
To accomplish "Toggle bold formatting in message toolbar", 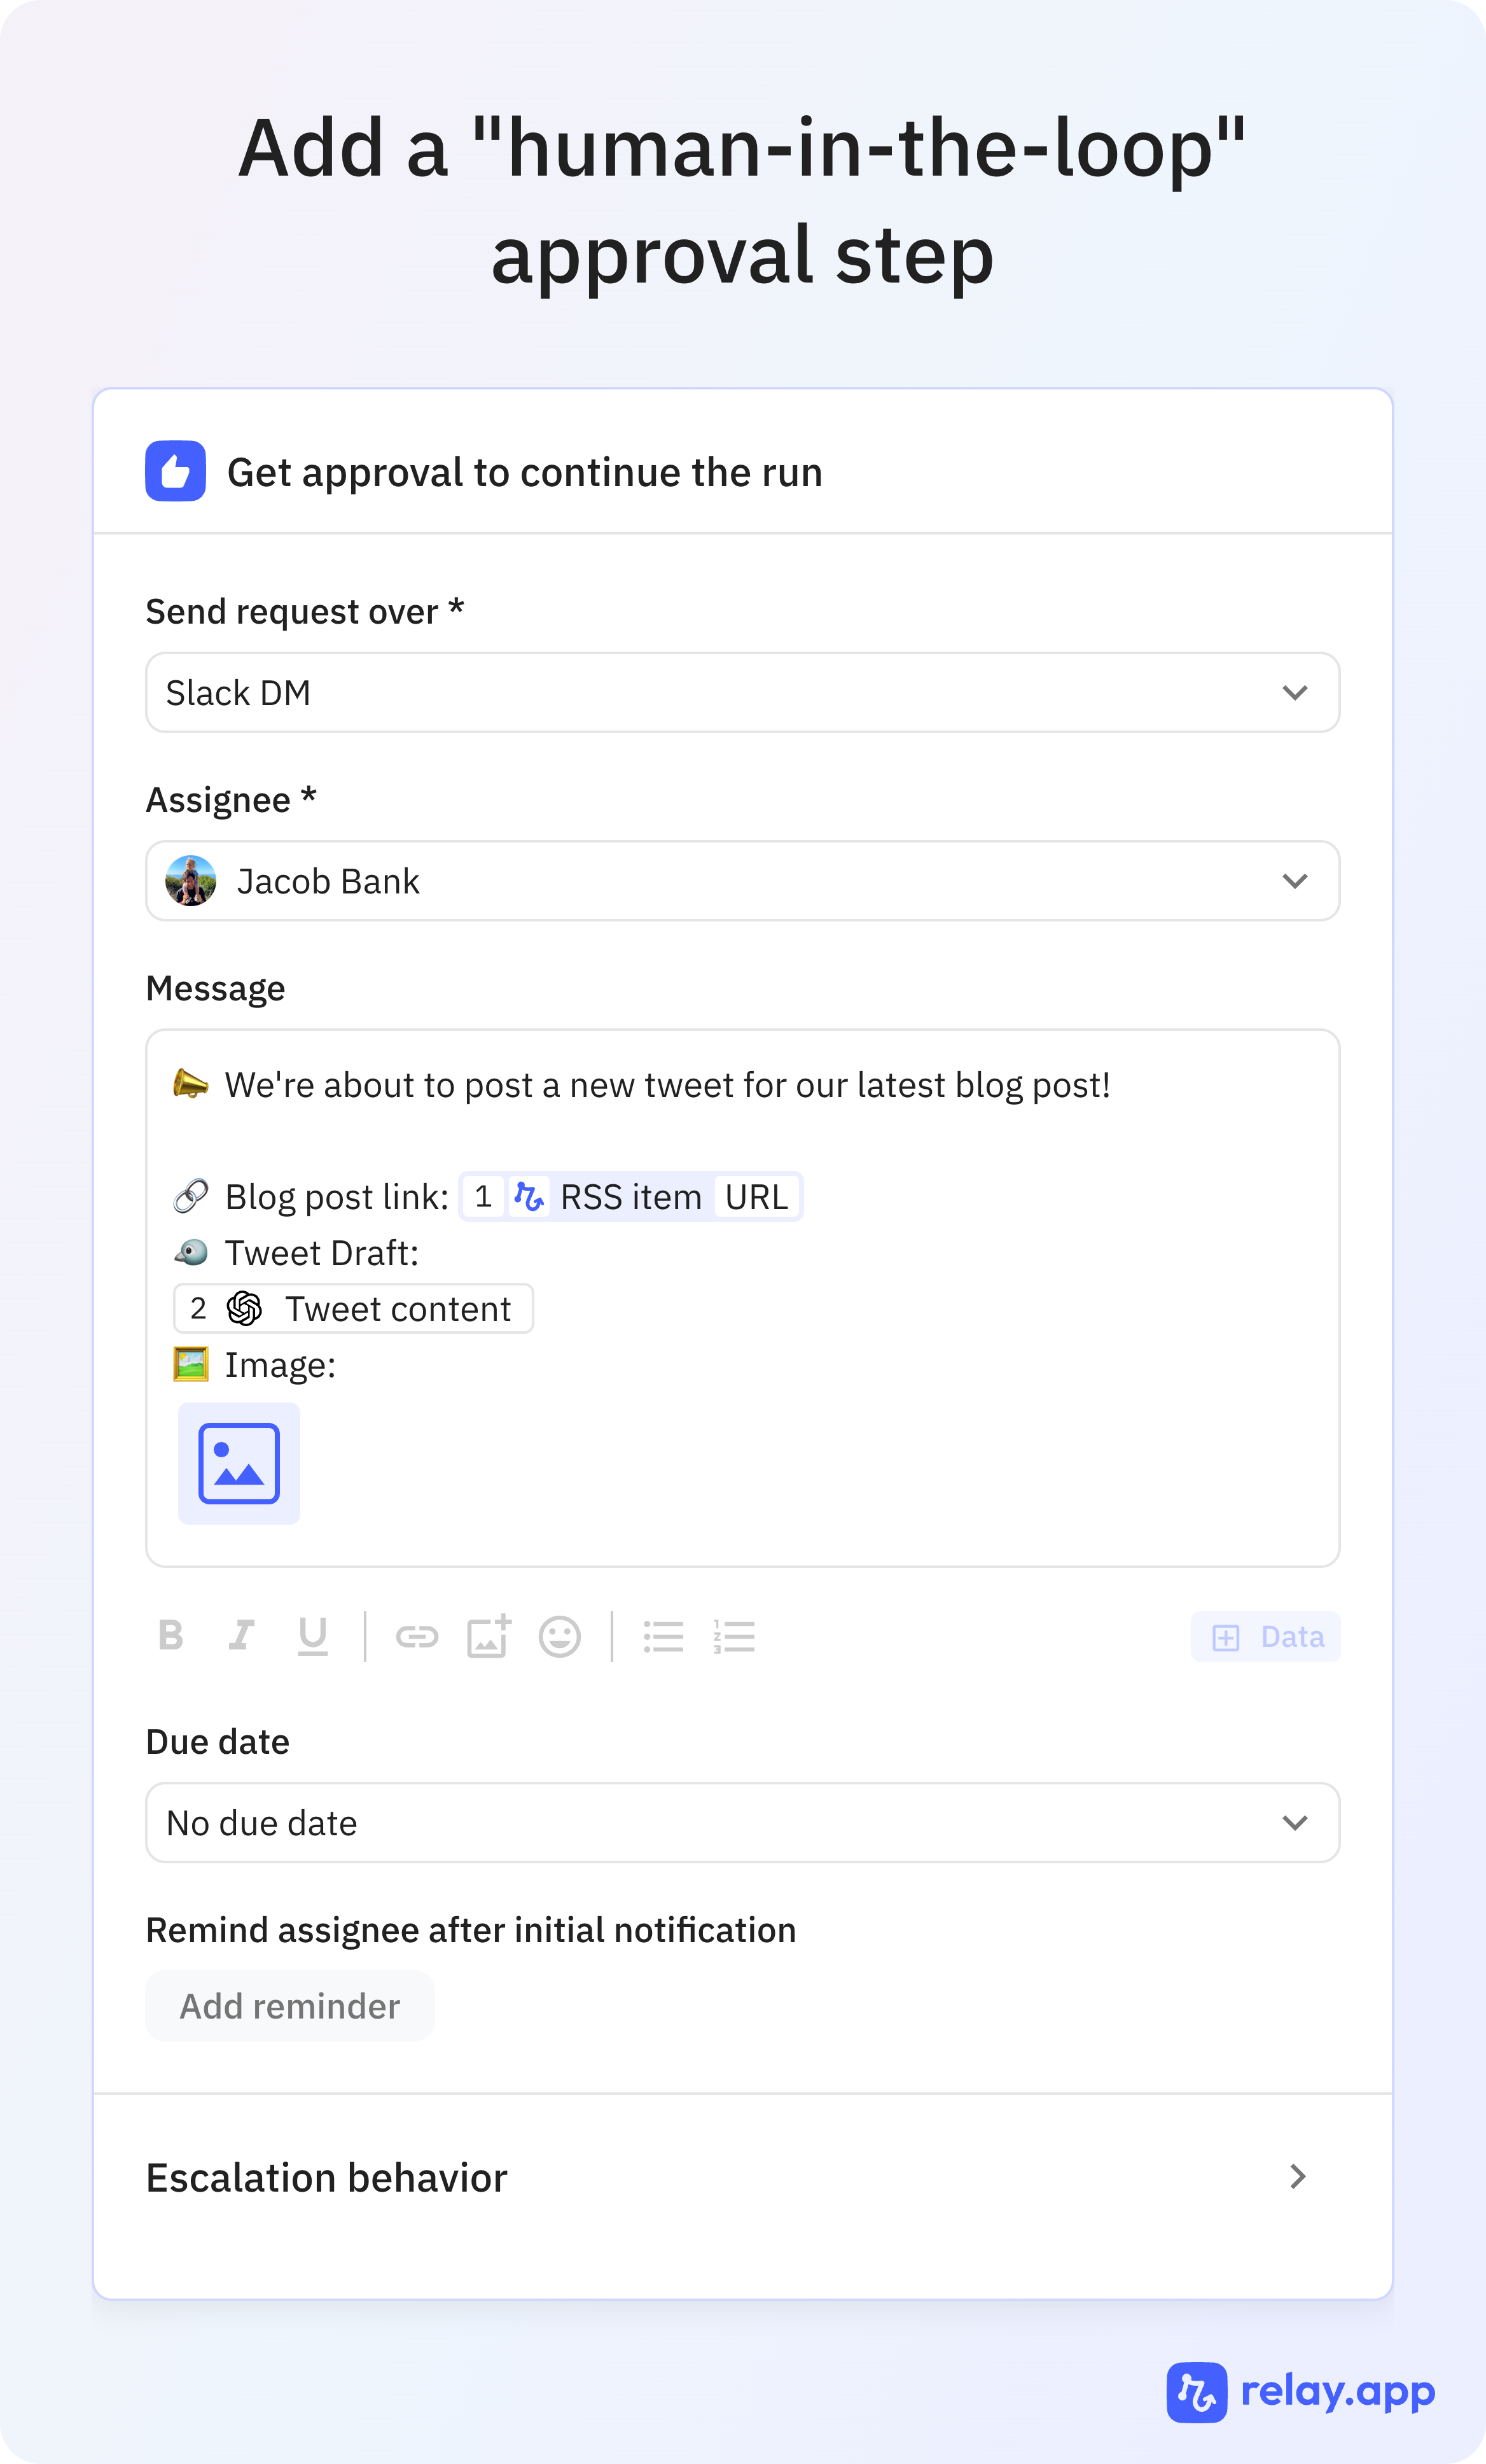I will pos(171,1636).
